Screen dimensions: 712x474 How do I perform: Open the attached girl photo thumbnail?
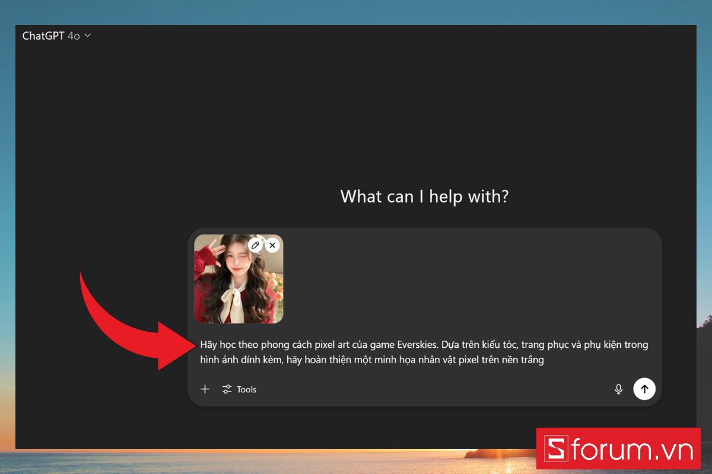(x=239, y=279)
